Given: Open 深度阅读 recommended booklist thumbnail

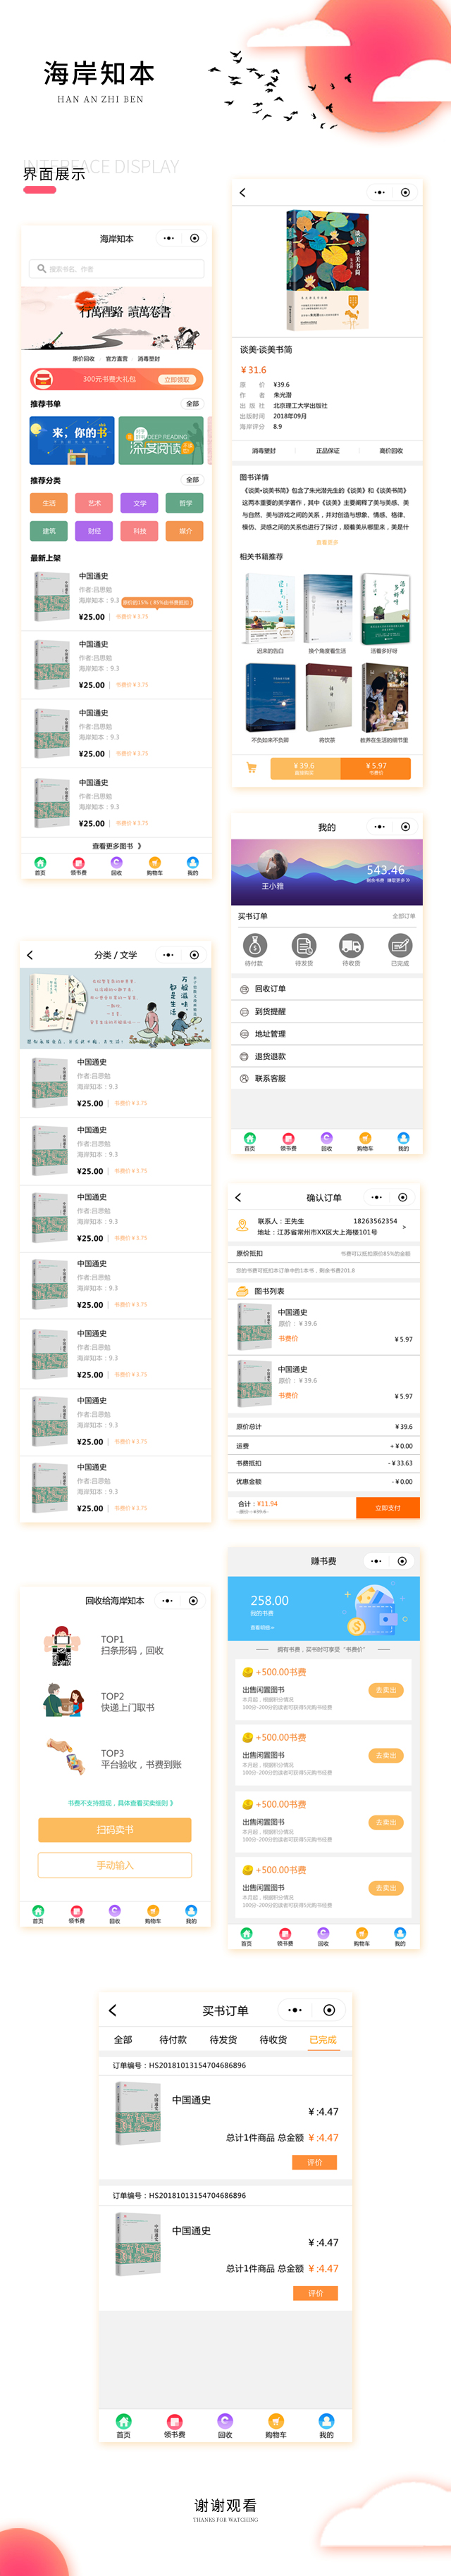Looking at the screenshot, I should (x=161, y=440).
